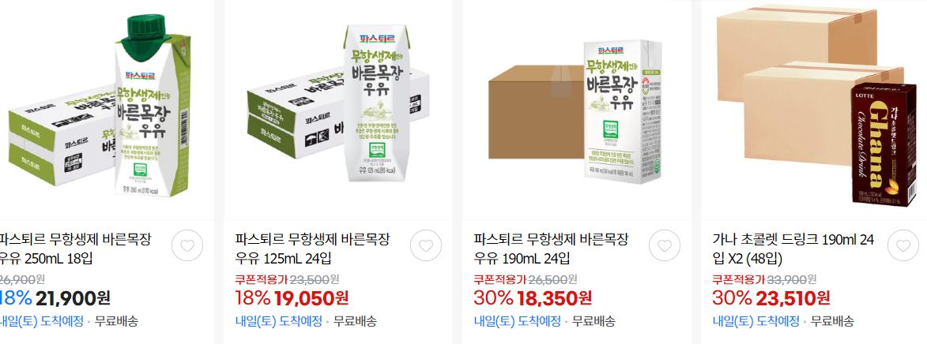The image size is (927, 344).
Task: Open the 190mL milk with brown box image
Action: [577, 108]
